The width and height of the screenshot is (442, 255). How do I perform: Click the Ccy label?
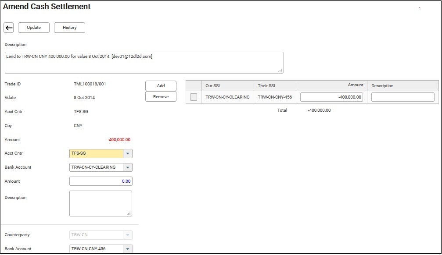8,126
